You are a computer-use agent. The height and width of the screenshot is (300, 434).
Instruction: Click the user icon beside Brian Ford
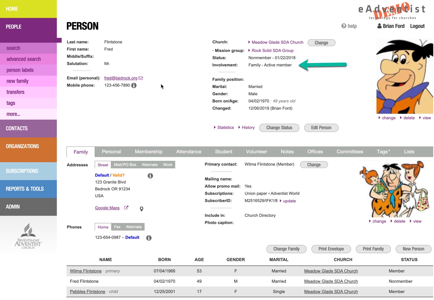tap(379, 26)
